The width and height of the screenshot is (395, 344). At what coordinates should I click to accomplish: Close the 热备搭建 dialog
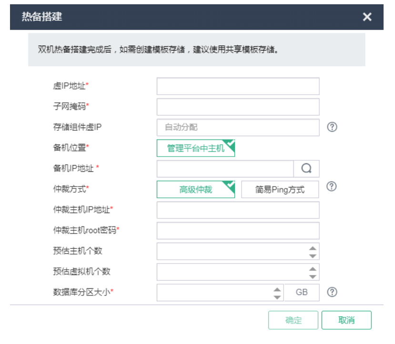[x=367, y=17]
